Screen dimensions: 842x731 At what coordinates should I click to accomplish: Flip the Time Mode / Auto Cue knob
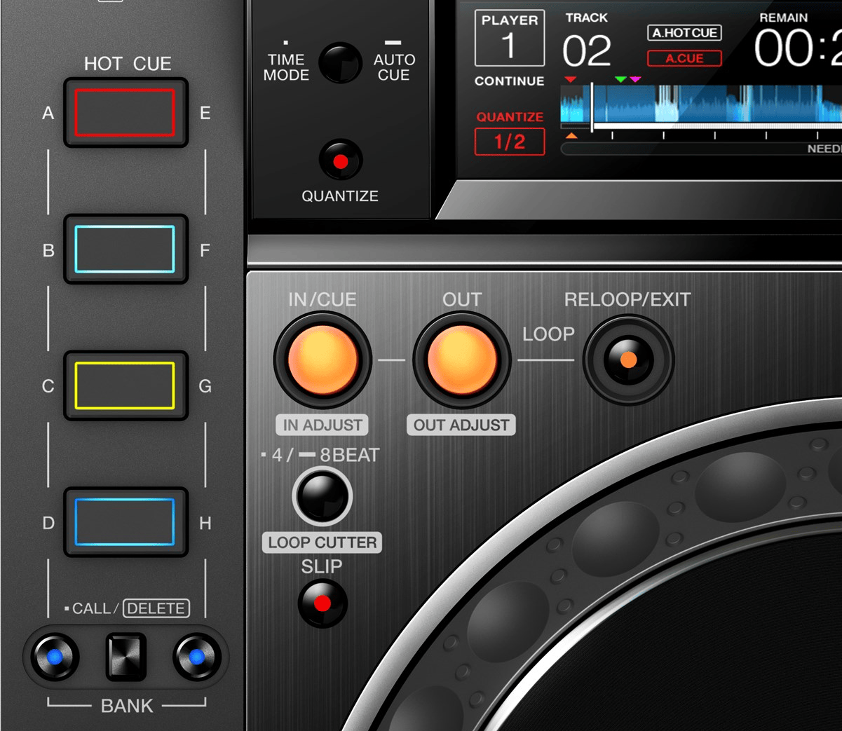[x=340, y=63]
